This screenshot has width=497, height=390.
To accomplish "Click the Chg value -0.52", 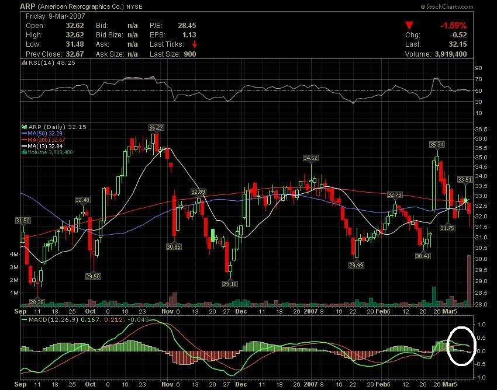I will tap(458, 35).
